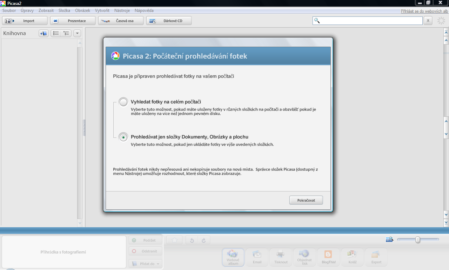Click scroll-to-top double arrow on right scrollbar
The height and width of the screenshot is (270, 449).
click(x=446, y=32)
